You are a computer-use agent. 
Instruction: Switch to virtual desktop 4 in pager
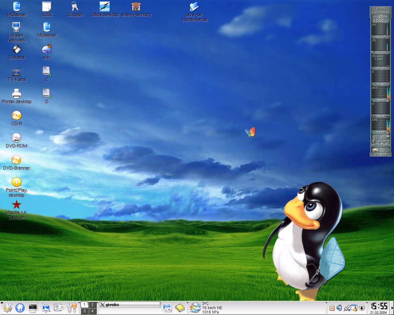[x=92, y=311]
